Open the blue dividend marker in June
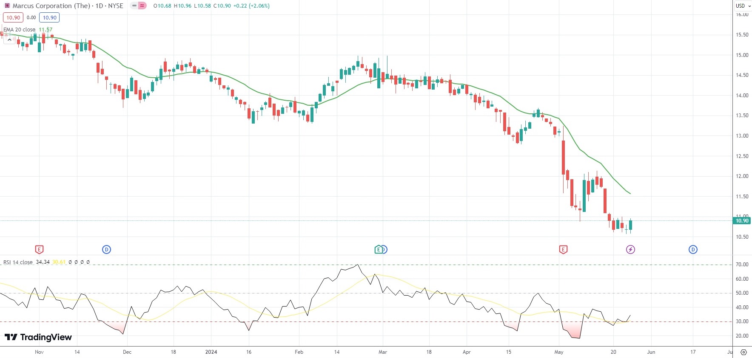Viewport: 752px width, 358px height. (x=693, y=250)
